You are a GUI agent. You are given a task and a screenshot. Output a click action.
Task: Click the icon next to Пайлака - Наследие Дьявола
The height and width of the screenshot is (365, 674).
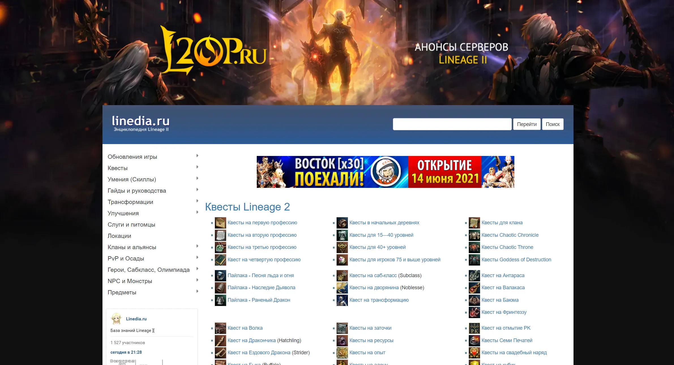tap(220, 288)
